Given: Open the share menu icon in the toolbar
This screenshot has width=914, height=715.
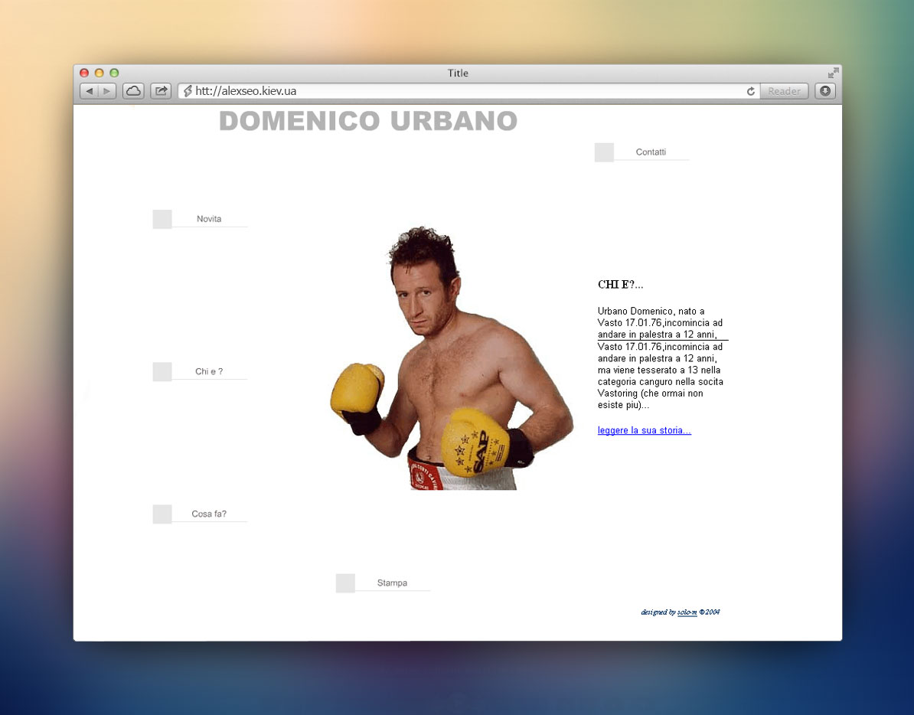Looking at the screenshot, I should point(160,90).
